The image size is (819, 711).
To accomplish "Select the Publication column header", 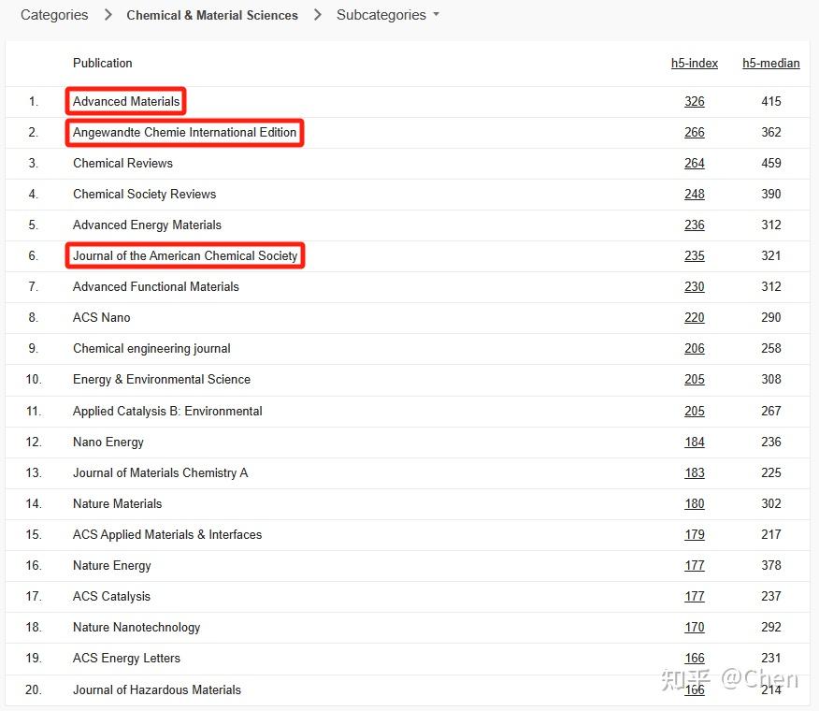I will click(x=103, y=64).
